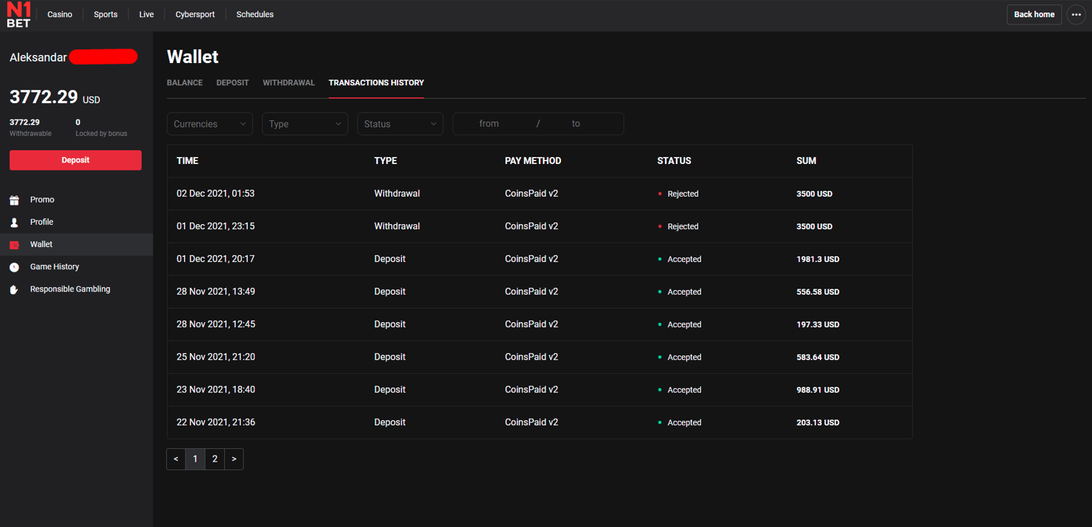
Task: Click the '197.33 USD' sum cell
Action: pos(818,324)
